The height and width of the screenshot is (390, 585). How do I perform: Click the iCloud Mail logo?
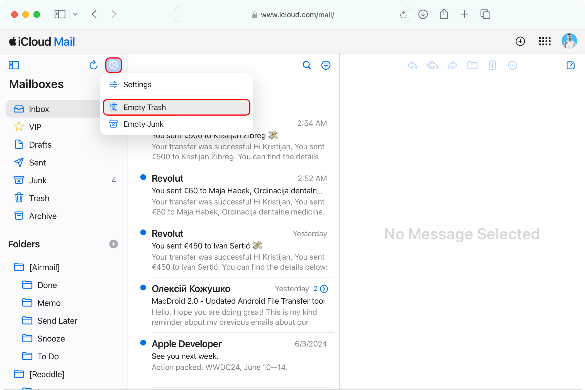[x=42, y=42]
